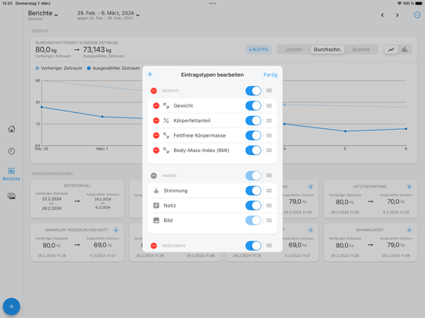Click arrow badge on MINIMALER TAGESDURCHSCHNITT card

116,230
